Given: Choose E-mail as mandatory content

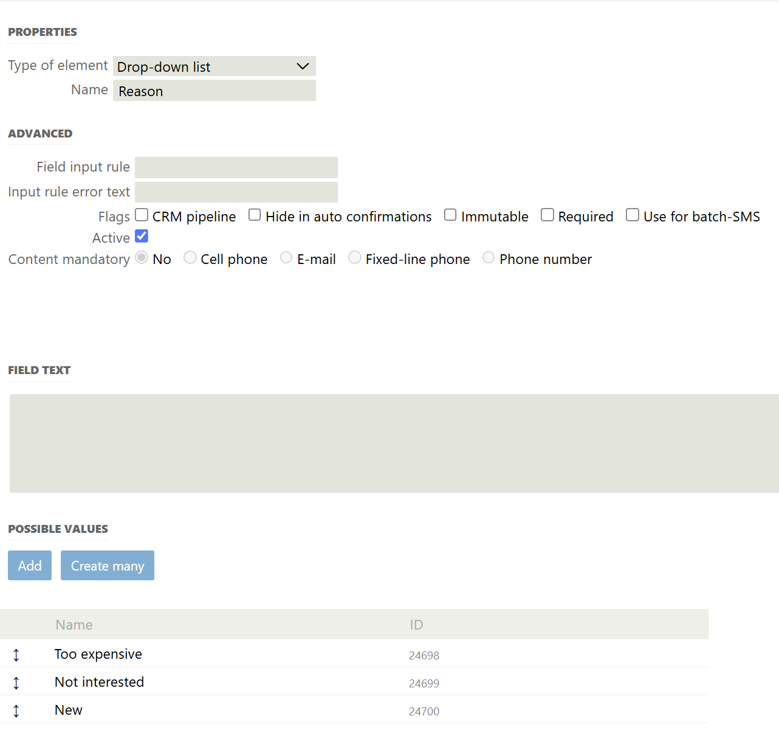Looking at the screenshot, I should (x=286, y=258).
